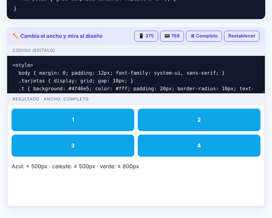Click the closing brace in the top code block

[15, 9]
